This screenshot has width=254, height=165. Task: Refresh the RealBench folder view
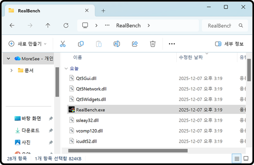pyautogui.click(x=66, y=25)
